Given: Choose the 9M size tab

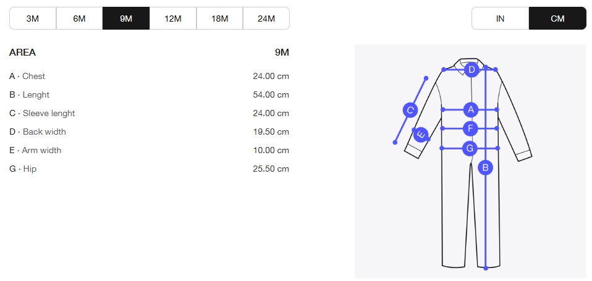Looking at the screenshot, I should point(126,18).
